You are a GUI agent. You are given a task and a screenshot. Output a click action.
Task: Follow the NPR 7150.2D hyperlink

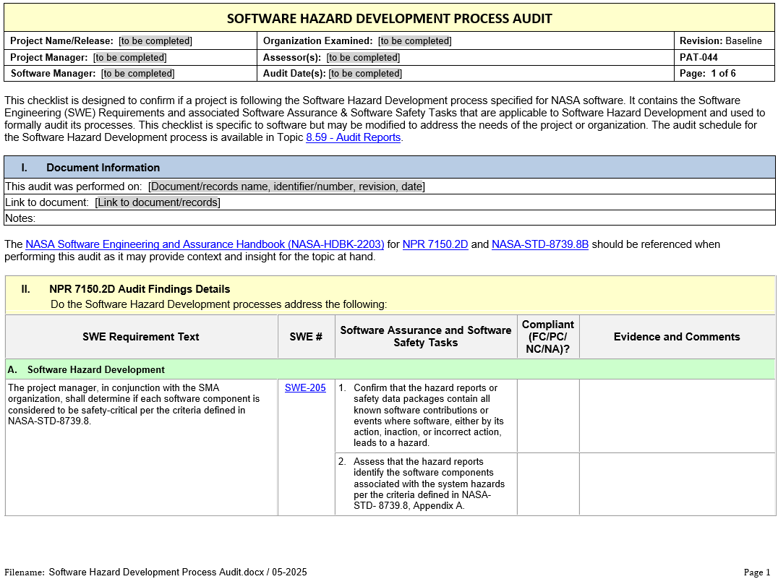point(435,244)
